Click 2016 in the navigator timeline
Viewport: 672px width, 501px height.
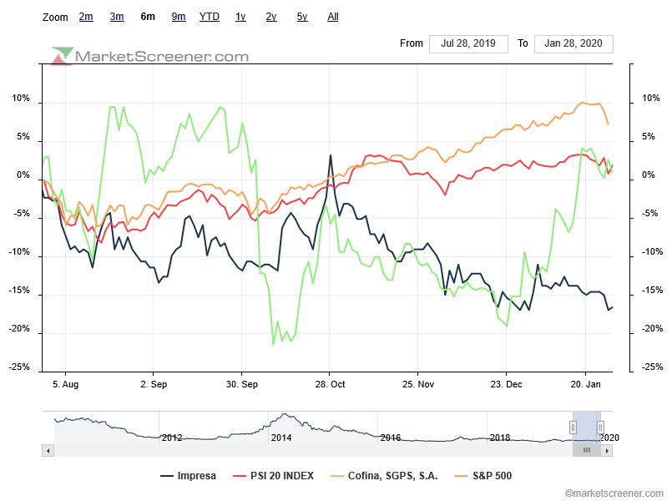pos(391,438)
